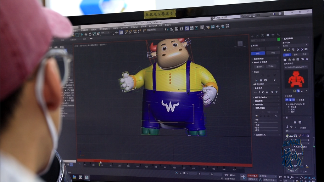Viewport: 324px width, 182px height.
Task: Open the Animcraft menu
Action: click(x=153, y=26)
